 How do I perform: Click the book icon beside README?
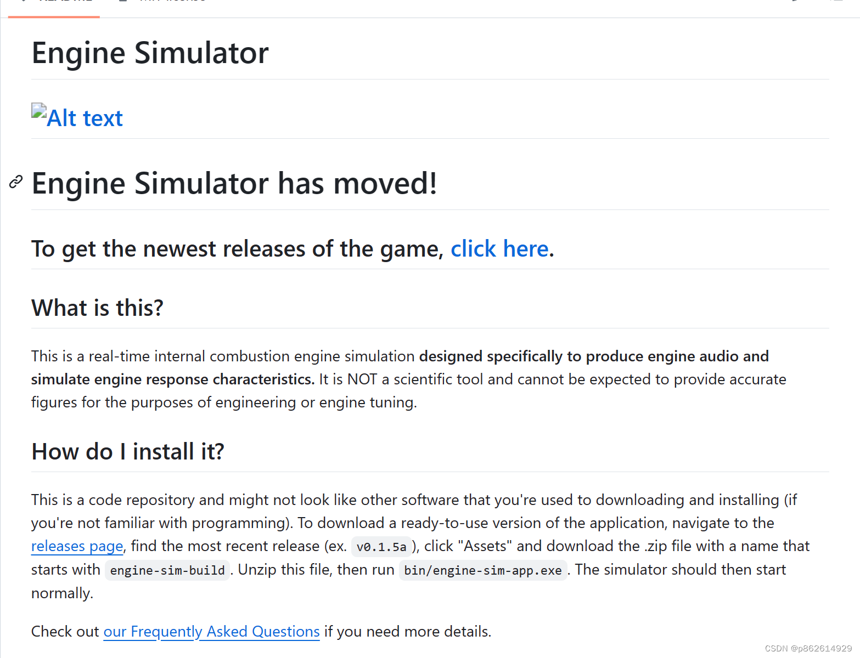click(x=23, y=2)
